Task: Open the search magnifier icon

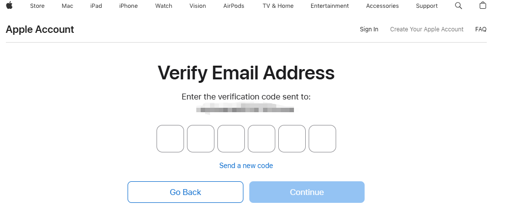Action: [458, 6]
